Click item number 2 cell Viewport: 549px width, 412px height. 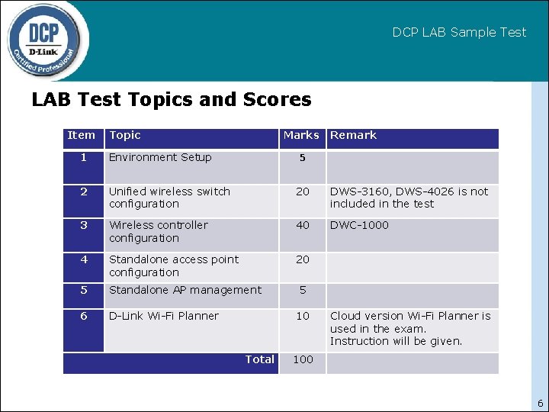point(84,201)
